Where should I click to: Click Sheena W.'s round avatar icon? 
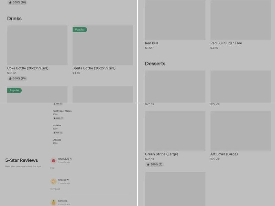point(53,181)
